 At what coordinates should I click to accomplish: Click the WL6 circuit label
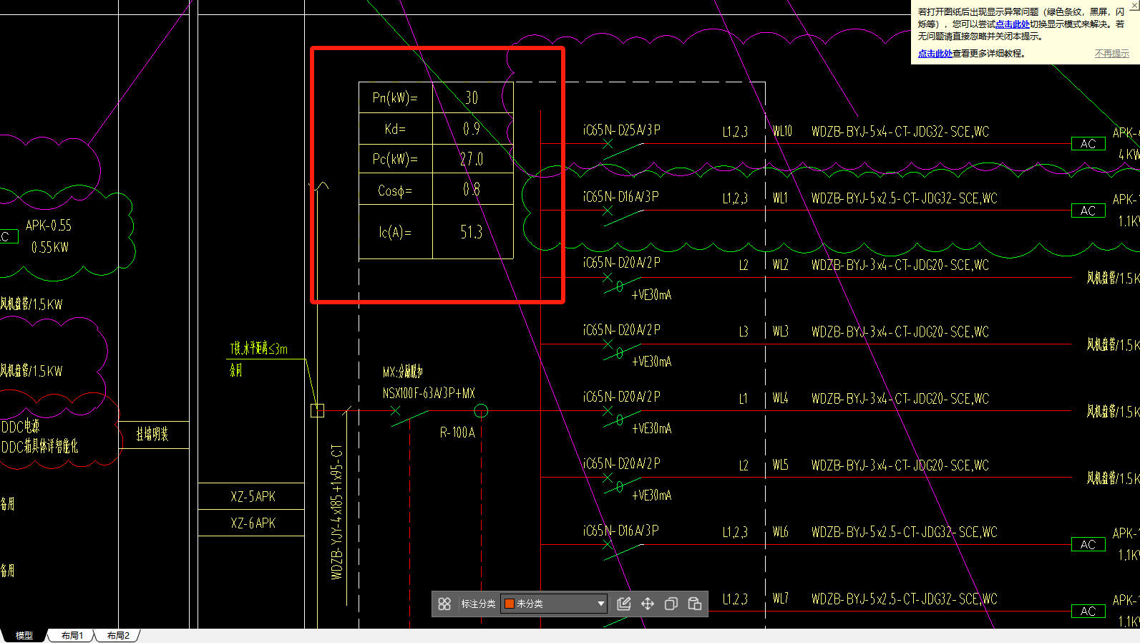(780, 532)
